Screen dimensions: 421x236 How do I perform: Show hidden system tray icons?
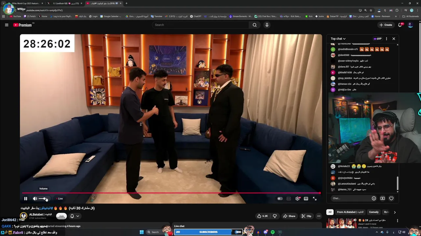click(377, 232)
